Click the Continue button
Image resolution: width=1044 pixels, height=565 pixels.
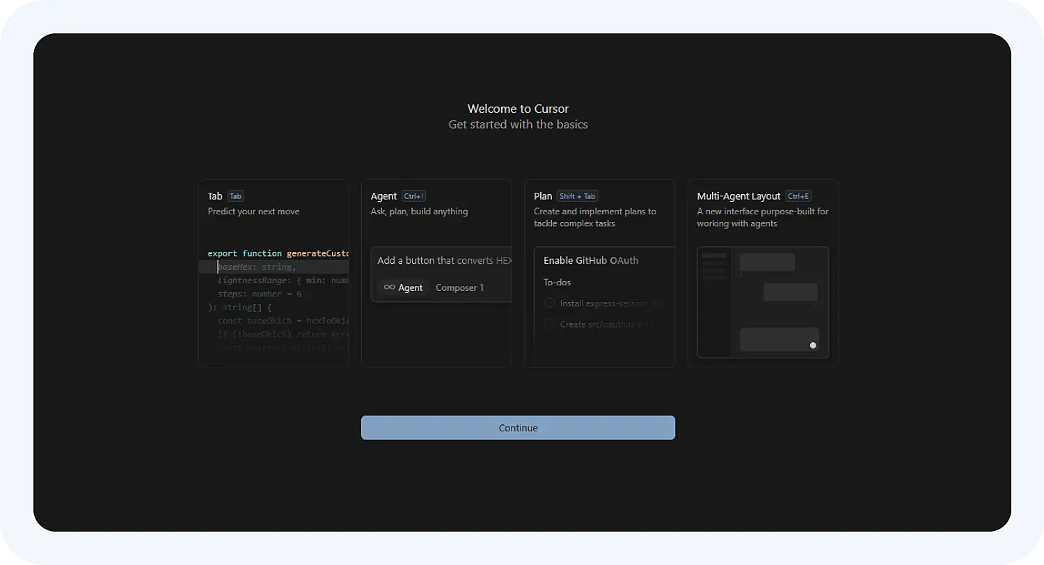point(518,428)
